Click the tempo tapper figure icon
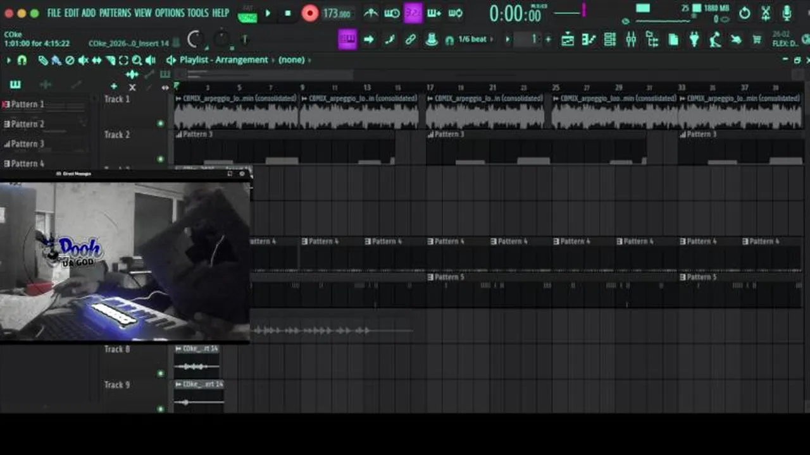 (715, 39)
